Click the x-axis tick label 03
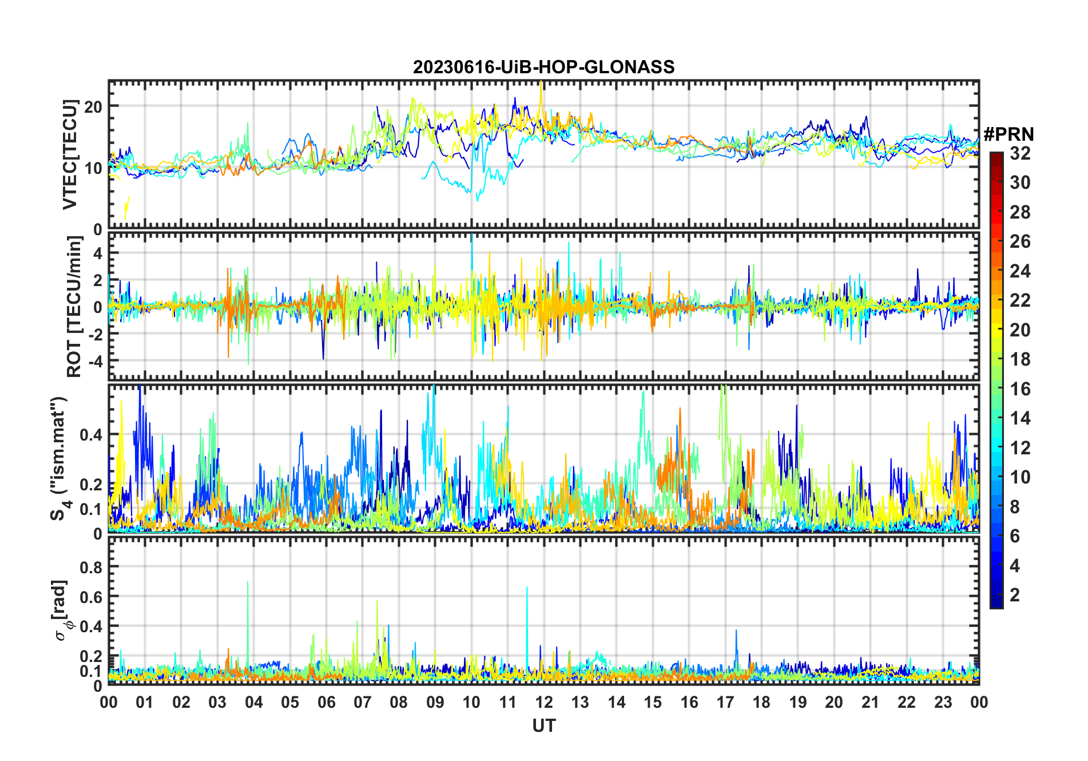This screenshot has height=761, width=1088. click(217, 702)
